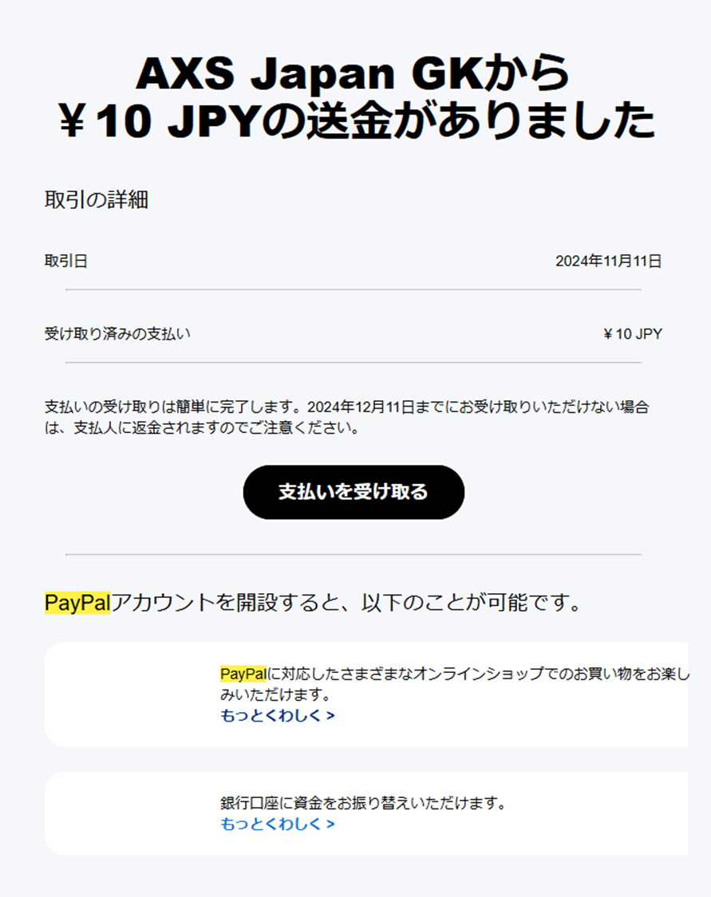Image resolution: width=711 pixels, height=897 pixels.
Task: Select the 取引日 row label
Action: coord(65,262)
